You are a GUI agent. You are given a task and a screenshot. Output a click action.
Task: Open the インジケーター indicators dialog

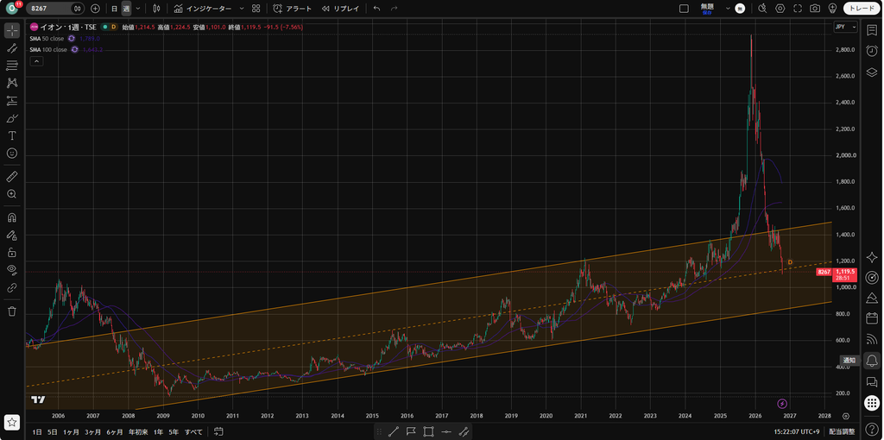(x=202, y=9)
